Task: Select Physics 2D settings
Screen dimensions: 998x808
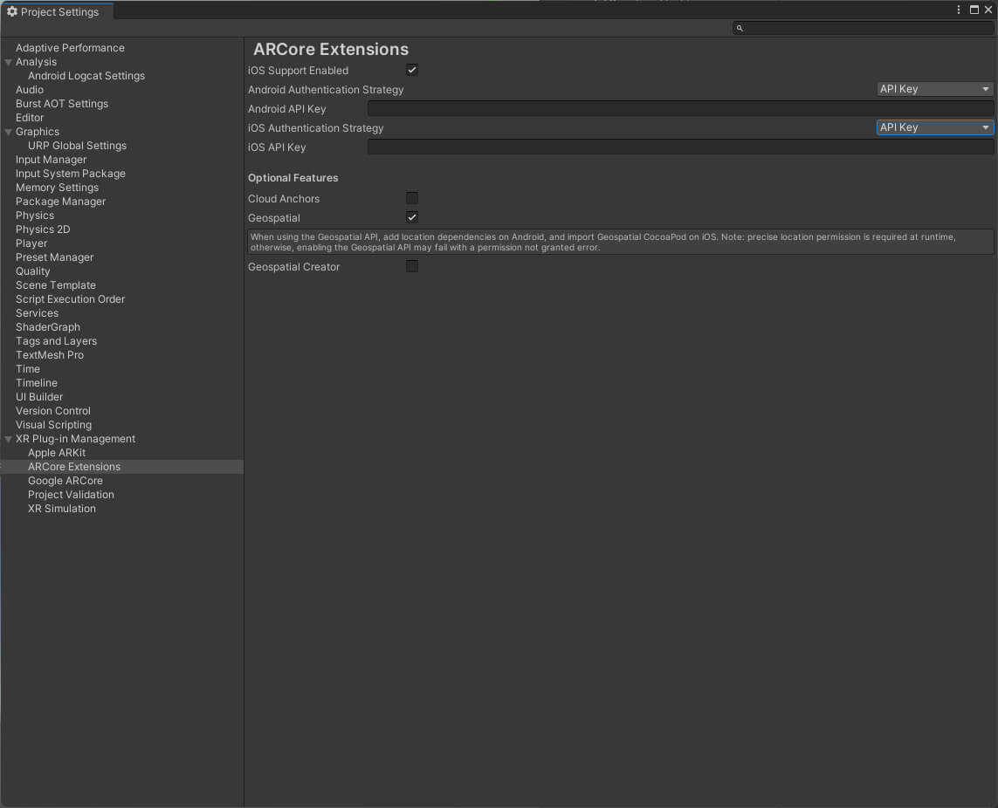Action: (x=43, y=229)
